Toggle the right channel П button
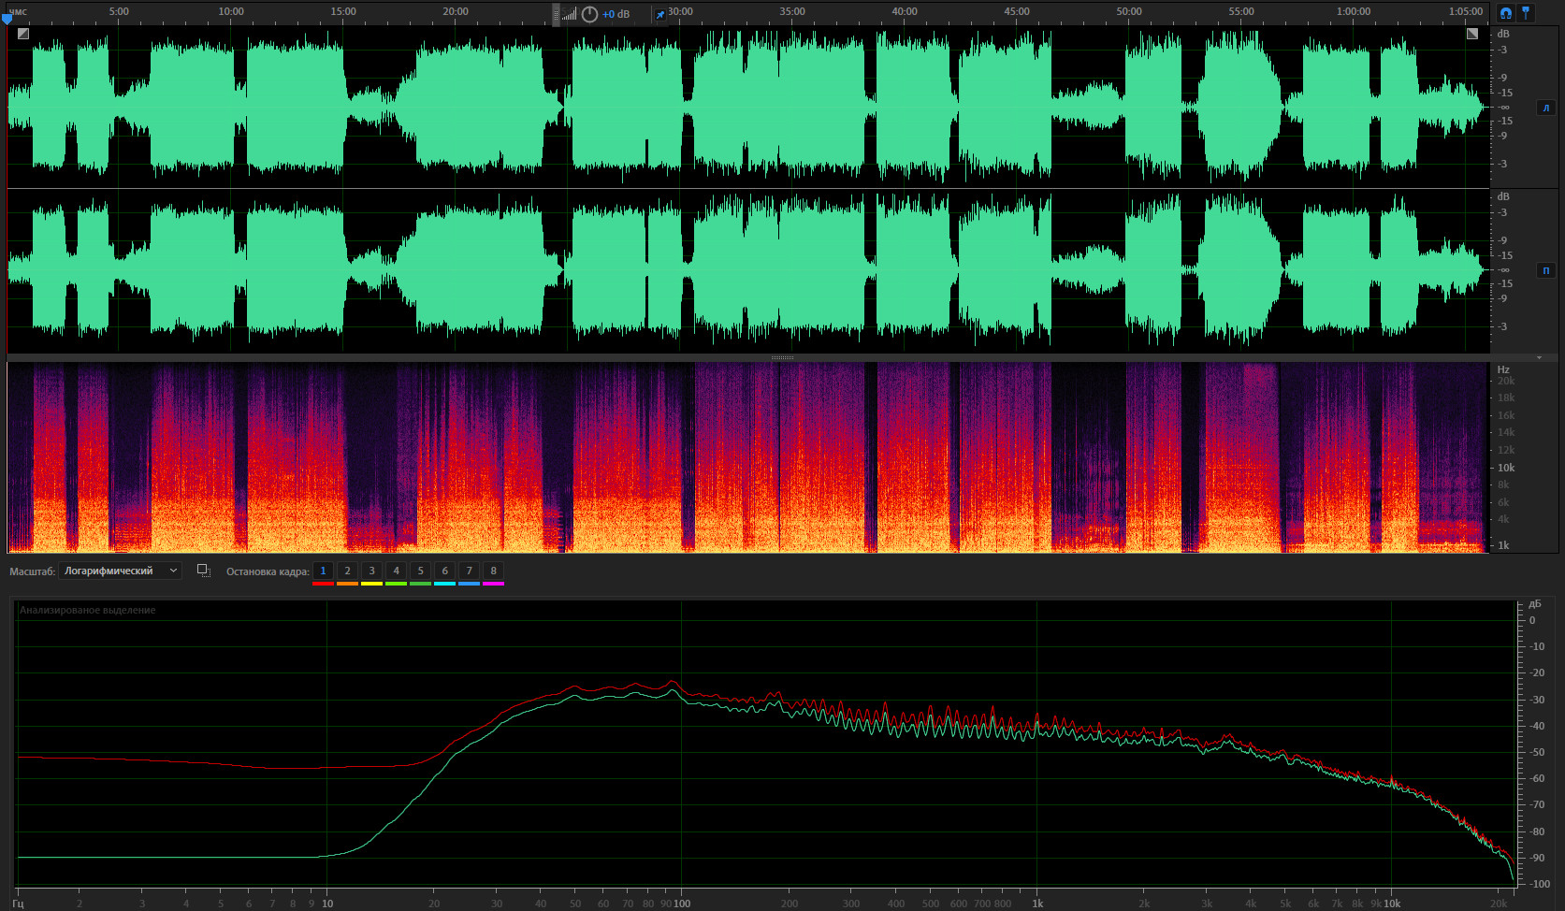Viewport: 1565px width, 911px height. (1545, 270)
